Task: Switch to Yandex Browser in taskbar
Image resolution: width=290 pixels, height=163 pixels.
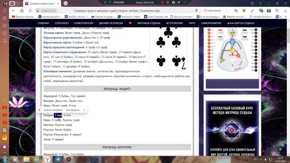Action: [x=48, y=159]
